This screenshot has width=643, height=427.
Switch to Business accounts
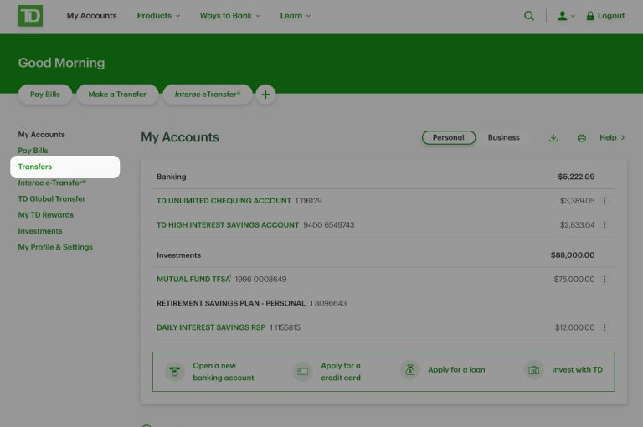pyautogui.click(x=503, y=138)
